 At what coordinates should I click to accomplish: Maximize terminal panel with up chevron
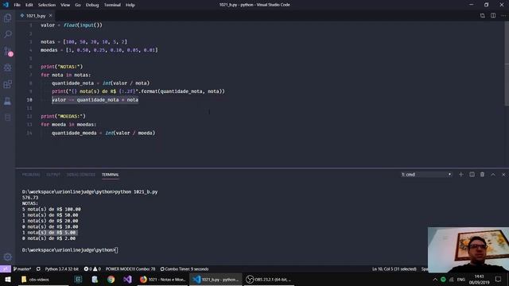(x=493, y=175)
